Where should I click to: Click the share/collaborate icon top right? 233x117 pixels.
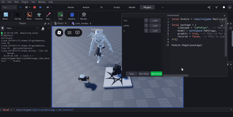click(x=209, y=7)
